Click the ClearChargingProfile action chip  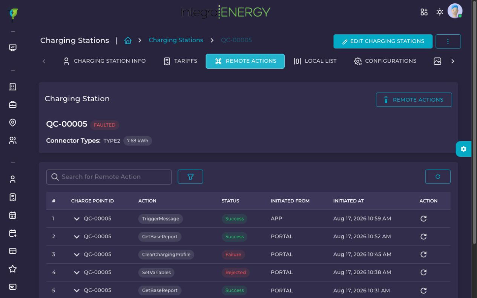point(166,255)
